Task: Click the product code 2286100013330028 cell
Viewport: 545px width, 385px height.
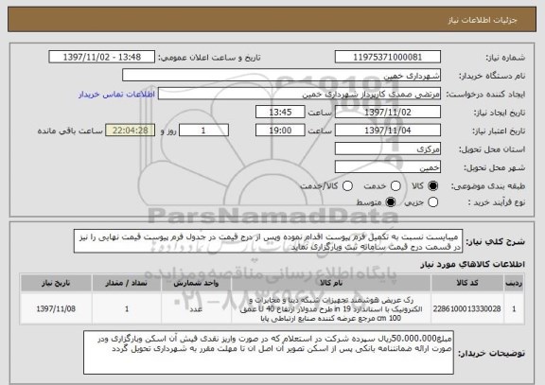Action: point(467,309)
